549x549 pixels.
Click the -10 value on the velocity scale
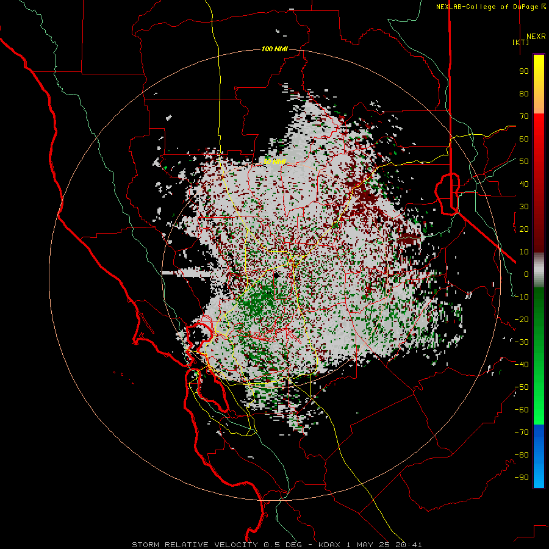[522, 297]
